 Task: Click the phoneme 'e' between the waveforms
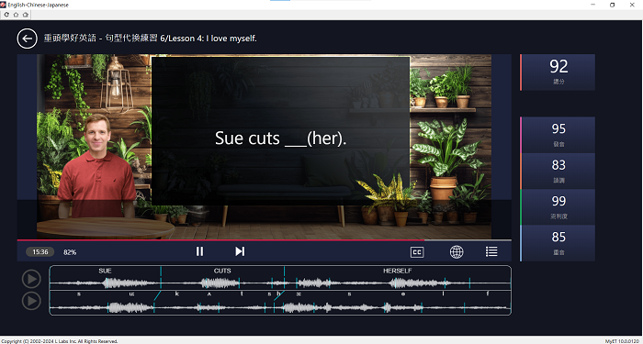coord(403,294)
